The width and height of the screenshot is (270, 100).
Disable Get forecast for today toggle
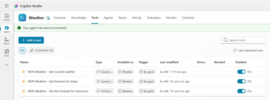(242, 81)
